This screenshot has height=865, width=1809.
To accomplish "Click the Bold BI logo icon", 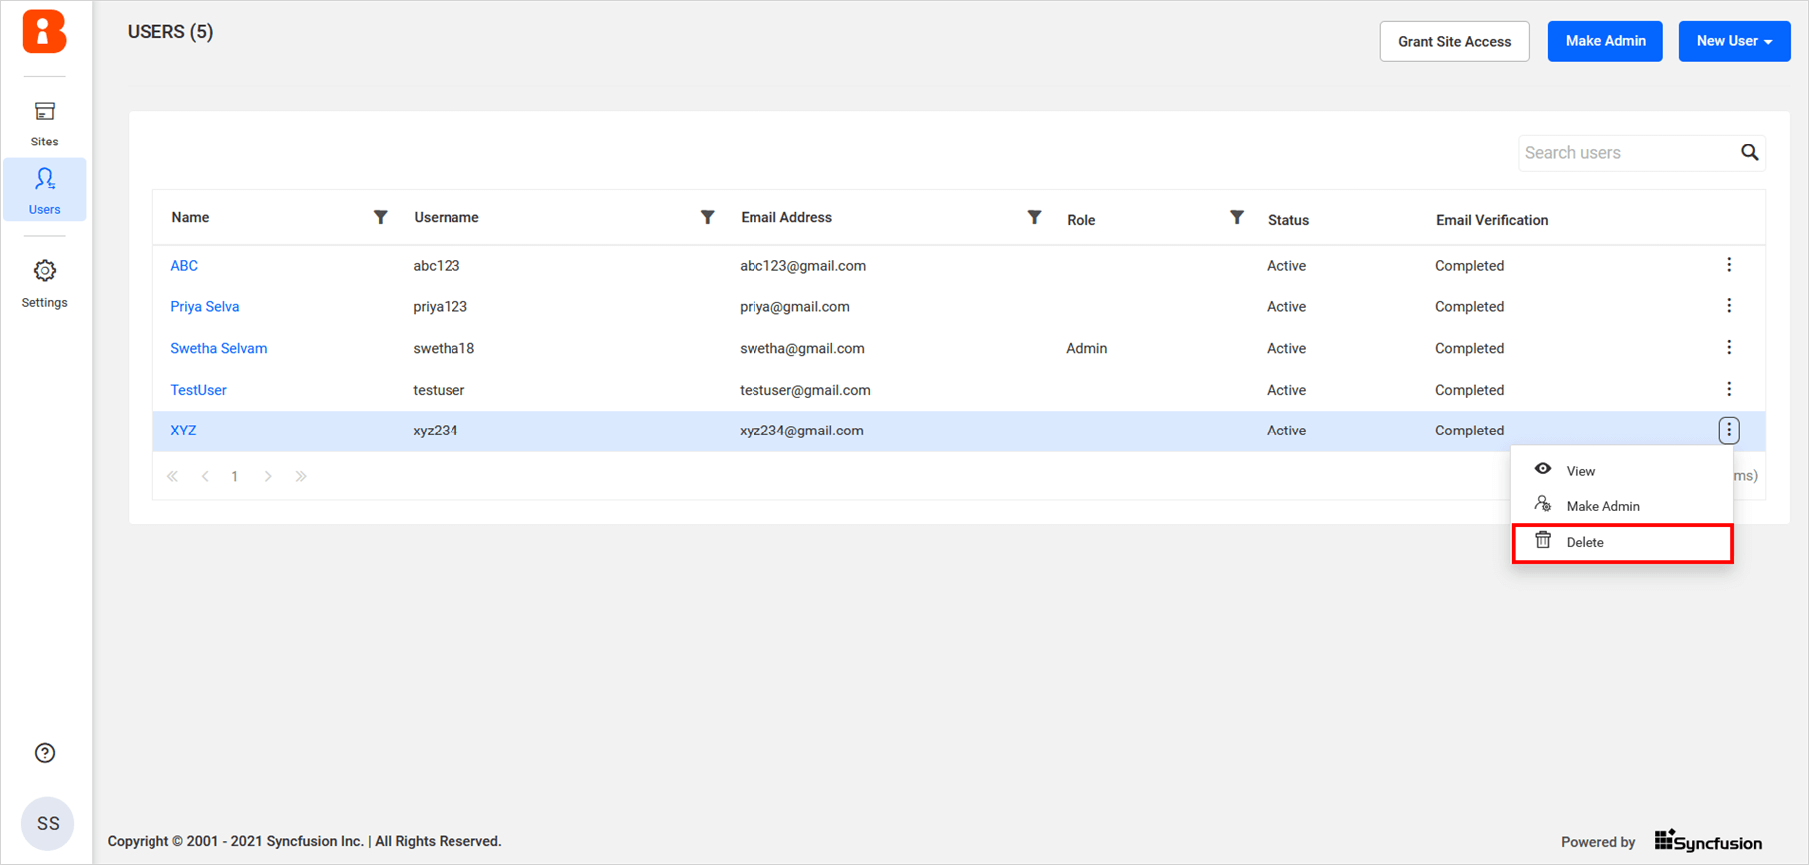I will [44, 32].
